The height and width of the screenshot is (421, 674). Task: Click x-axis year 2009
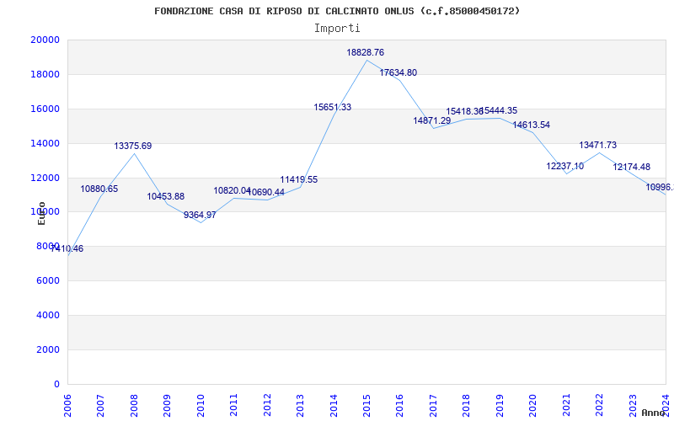167,406
